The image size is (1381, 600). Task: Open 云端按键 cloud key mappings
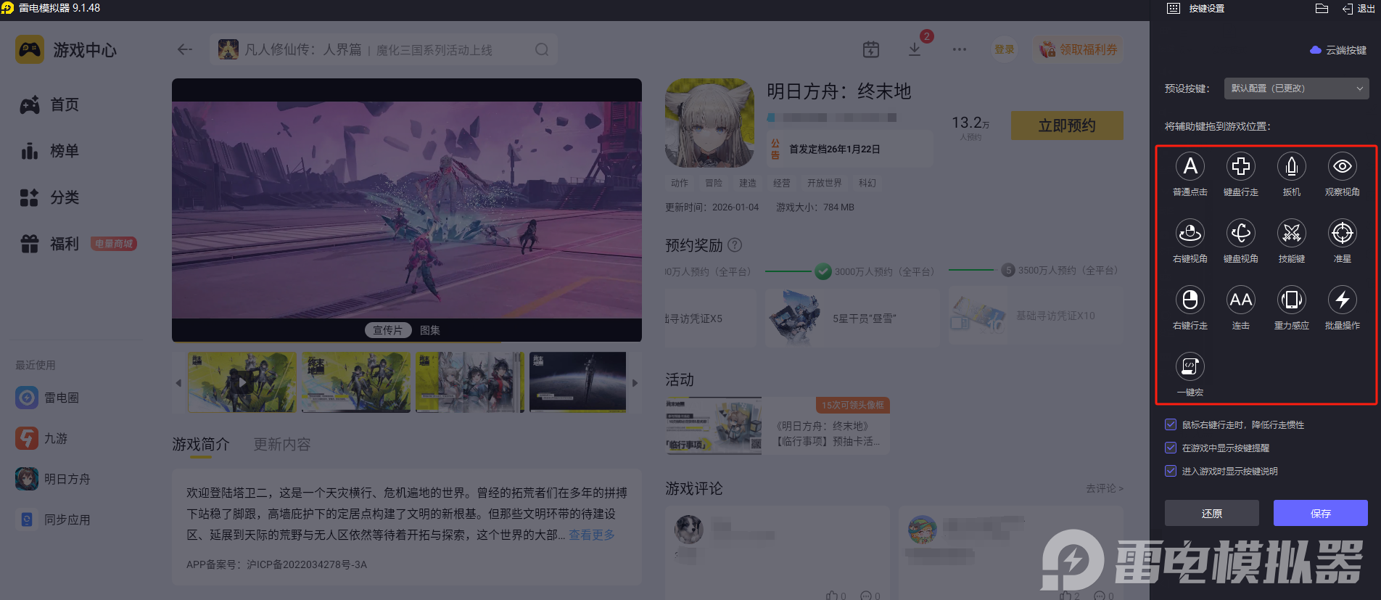pos(1338,50)
